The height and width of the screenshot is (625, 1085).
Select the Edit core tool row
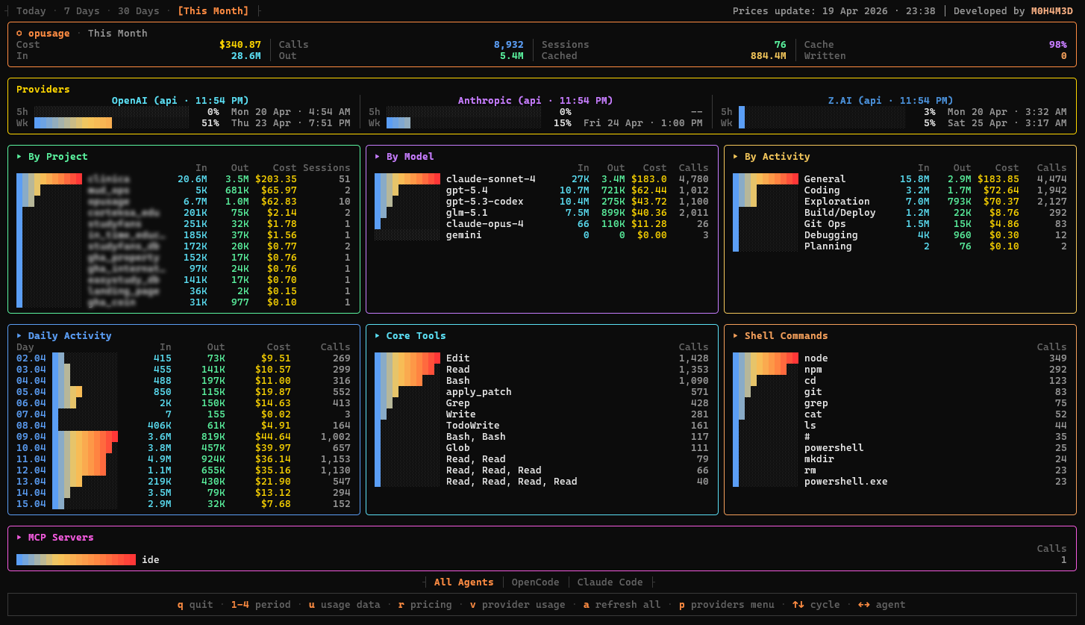pos(541,358)
